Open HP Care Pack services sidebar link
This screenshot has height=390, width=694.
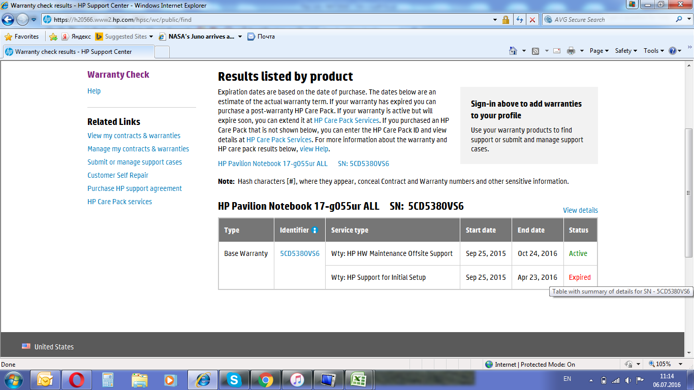click(119, 202)
